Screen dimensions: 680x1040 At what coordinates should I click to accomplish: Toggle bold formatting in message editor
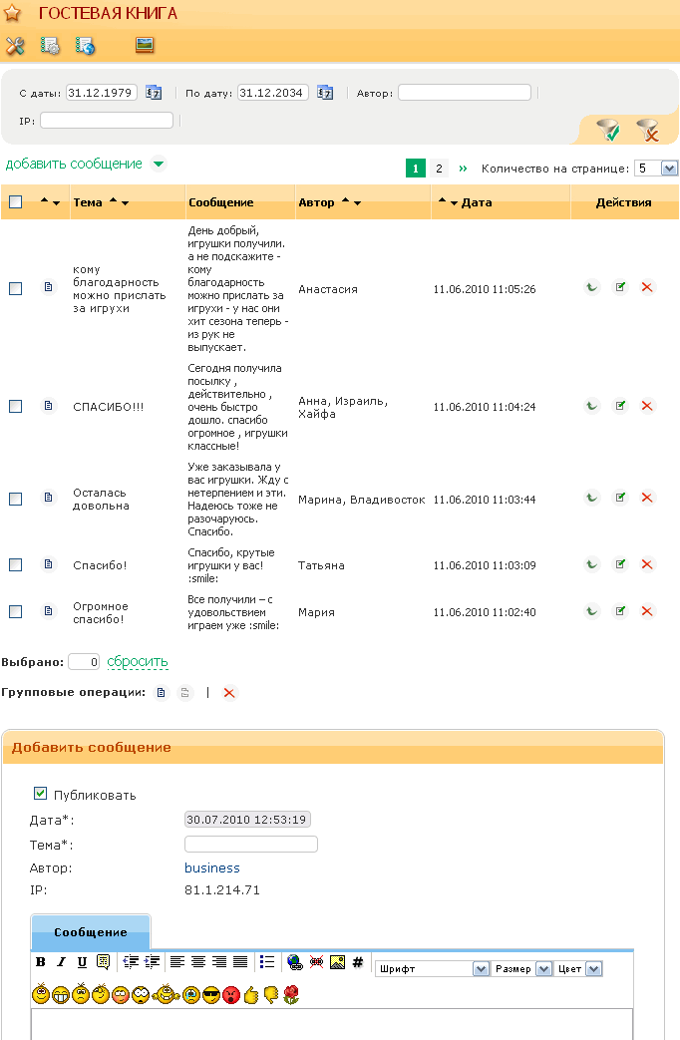(41, 962)
